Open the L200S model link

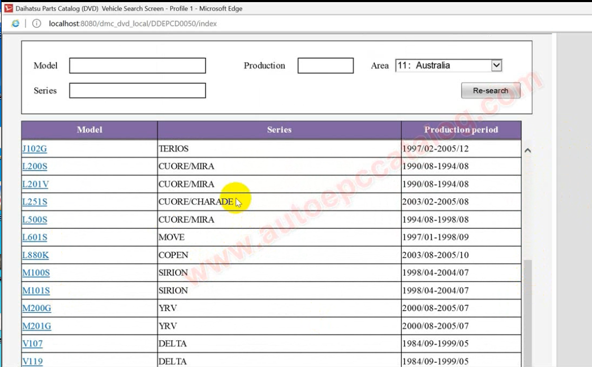click(x=34, y=167)
